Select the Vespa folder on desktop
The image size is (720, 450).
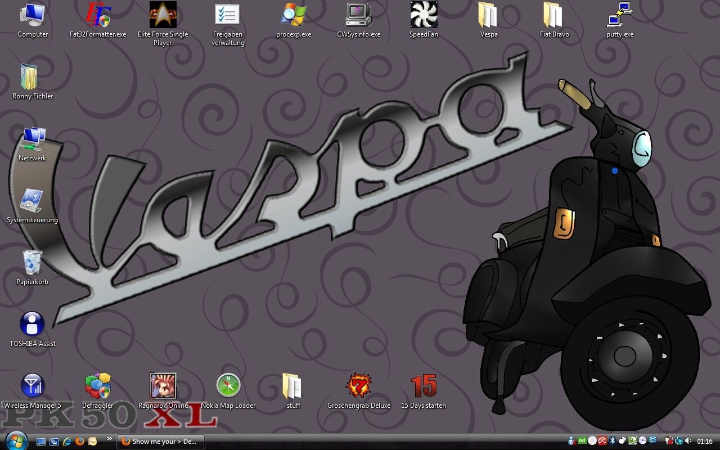488,15
